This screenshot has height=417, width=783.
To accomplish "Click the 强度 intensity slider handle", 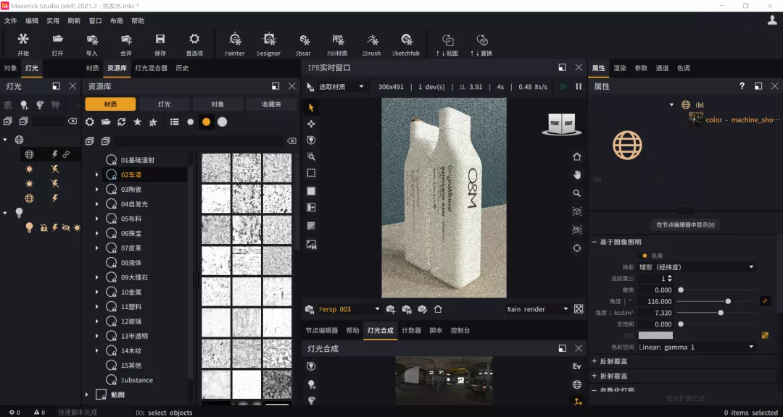I will click(x=721, y=313).
